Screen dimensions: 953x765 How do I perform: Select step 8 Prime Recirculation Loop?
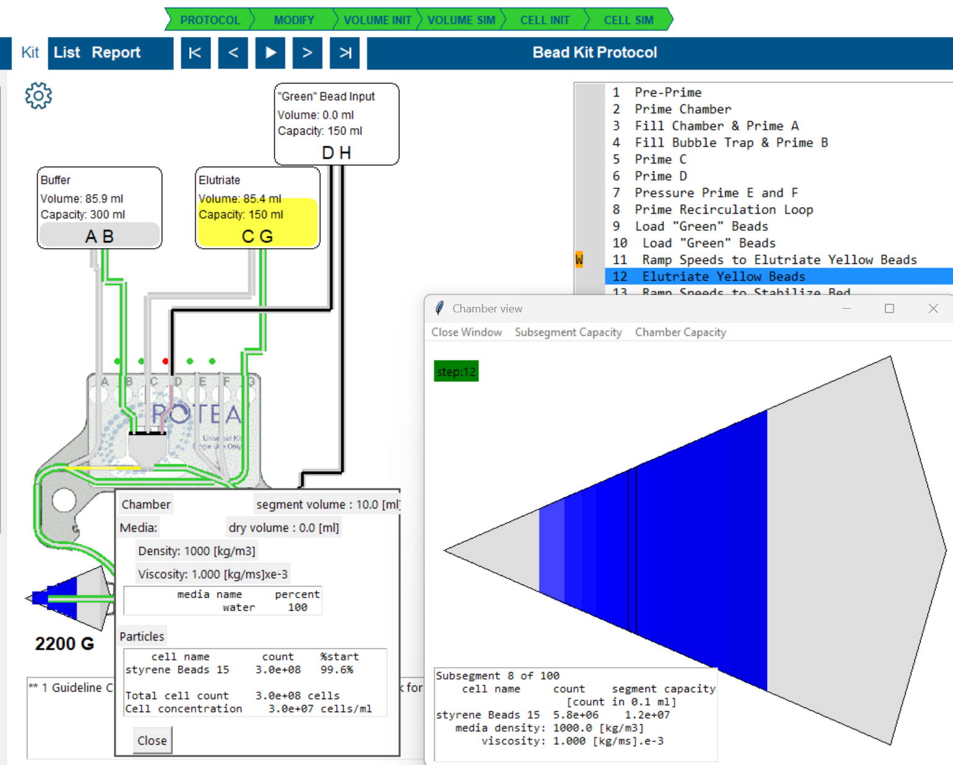[723, 210]
